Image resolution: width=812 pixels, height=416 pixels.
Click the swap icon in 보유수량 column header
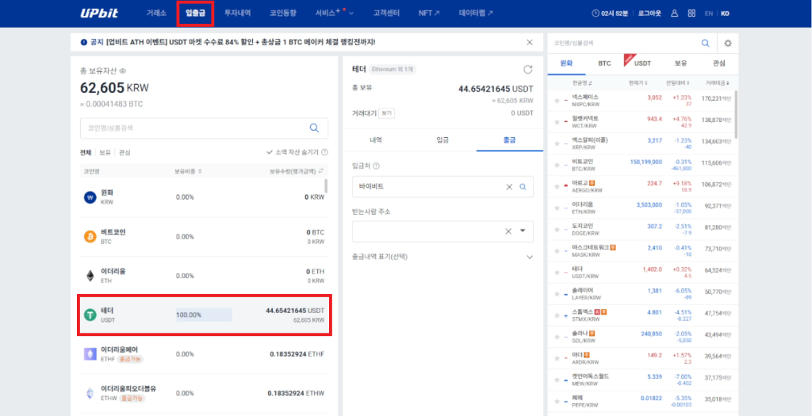[x=320, y=170]
